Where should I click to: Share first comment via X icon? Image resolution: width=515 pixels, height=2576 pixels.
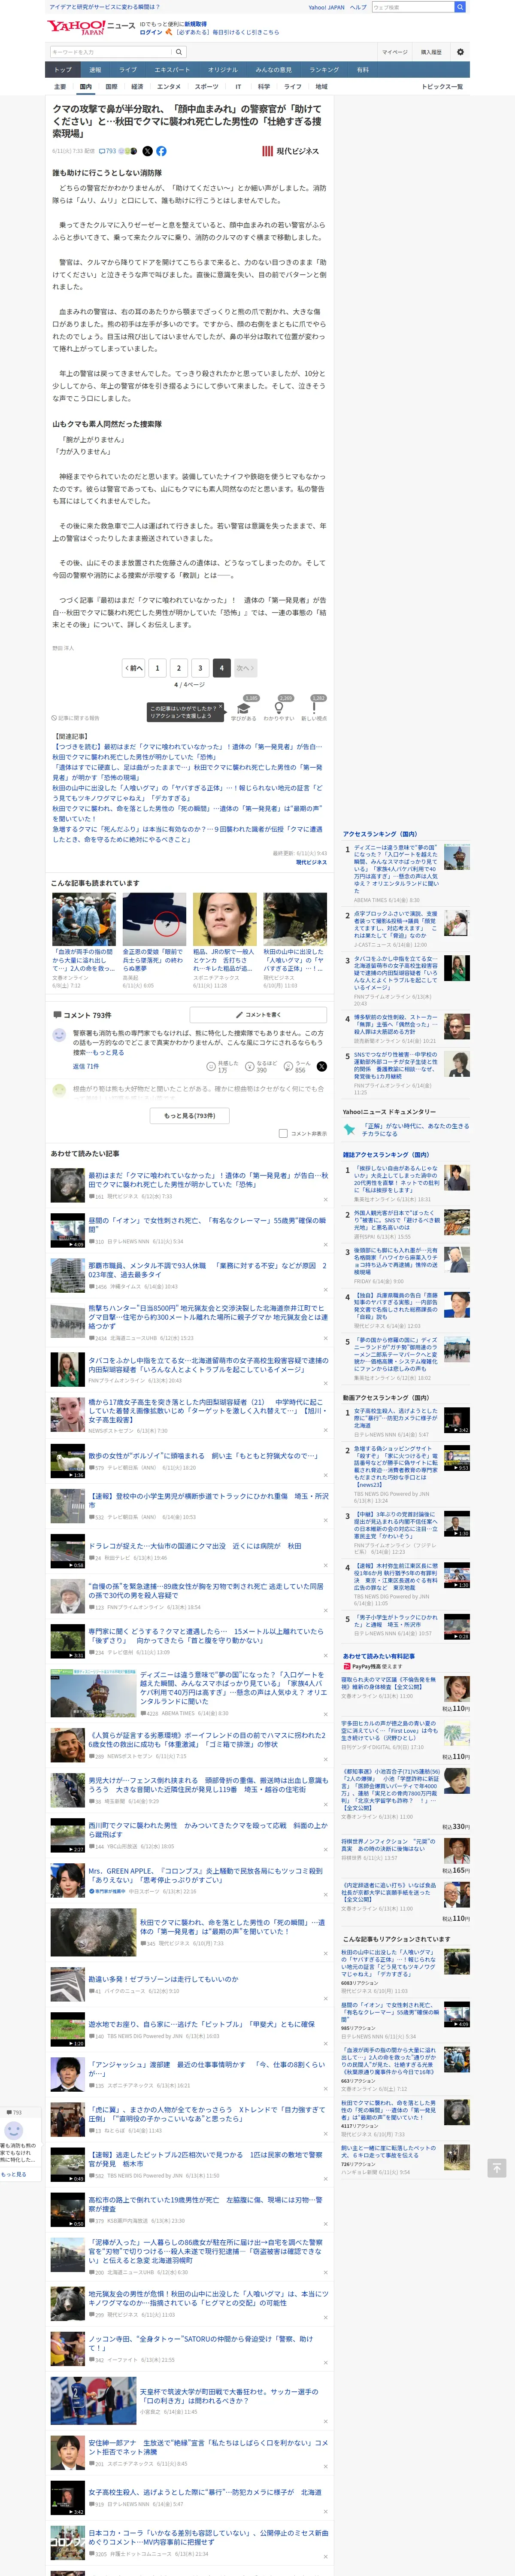[322, 1067]
